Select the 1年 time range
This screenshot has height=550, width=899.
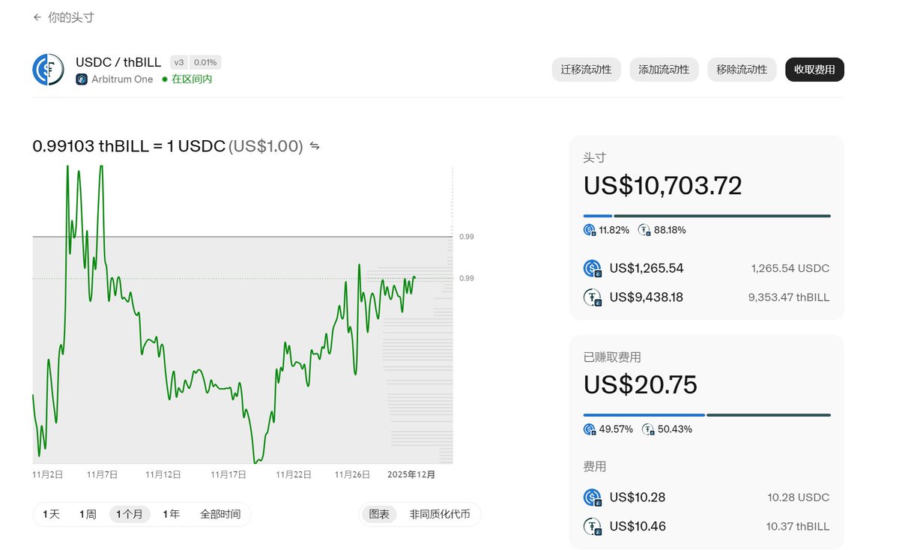pyautogui.click(x=172, y=514)
